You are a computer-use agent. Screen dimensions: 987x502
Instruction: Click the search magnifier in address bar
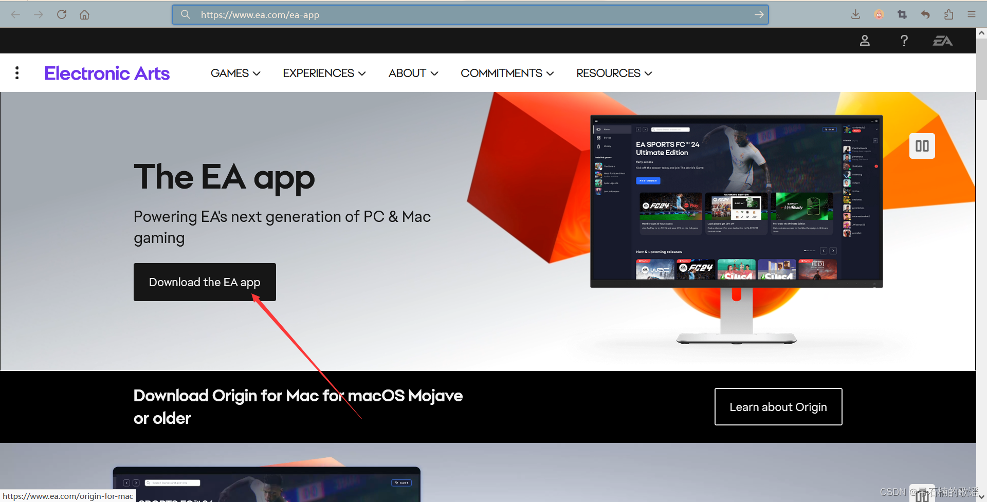[x=186, y=14]
